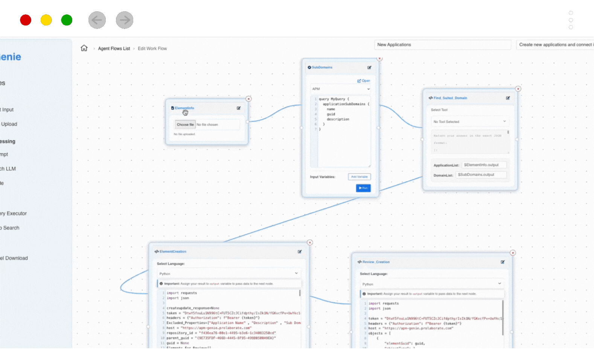Viewport: 594px width, 354px height.
Task: Click the home icon in breadcrumb
Action: click(84, 48)
